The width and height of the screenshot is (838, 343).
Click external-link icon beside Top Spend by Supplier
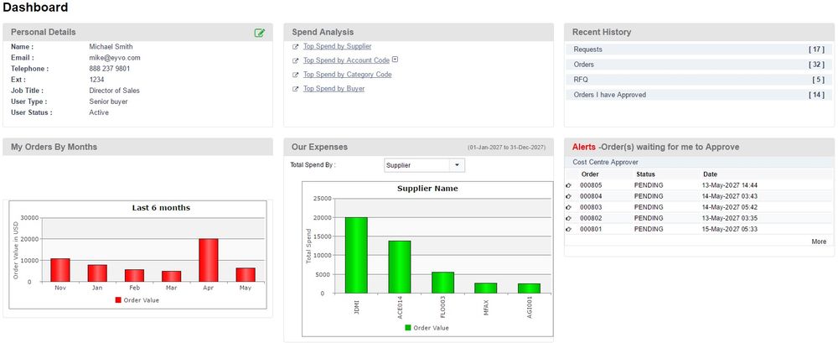296,48
